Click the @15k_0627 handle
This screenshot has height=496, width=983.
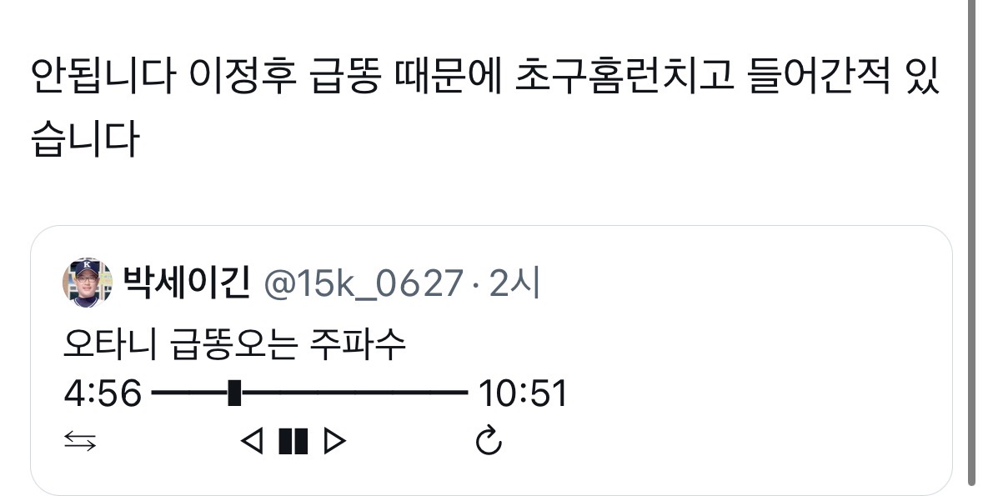coord(363,283)
